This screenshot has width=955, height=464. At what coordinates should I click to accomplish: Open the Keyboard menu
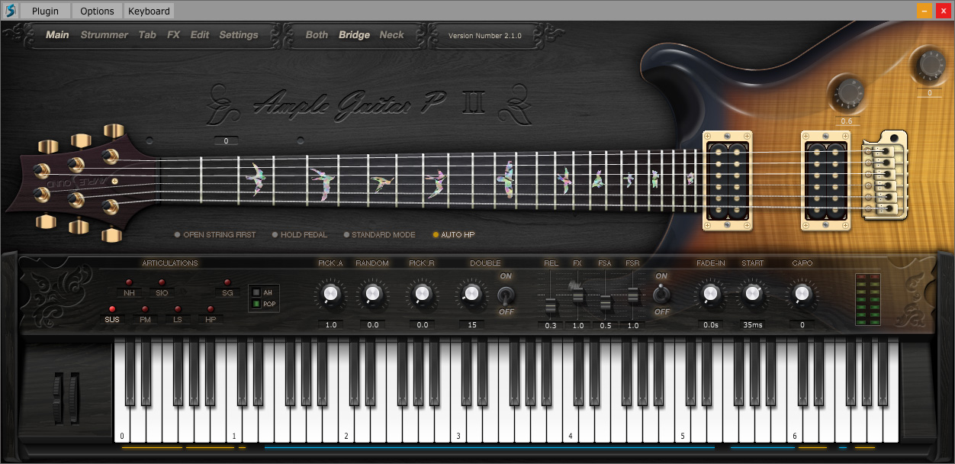tap(149, 11)
